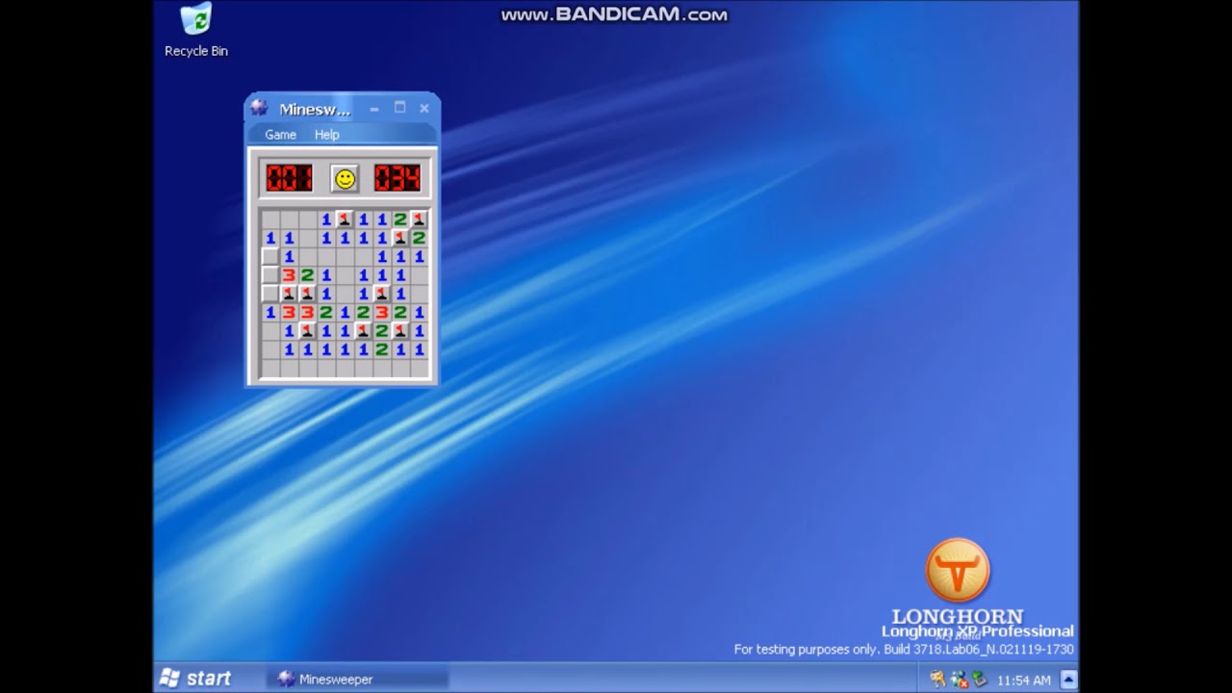Click the green 2 in the top row

pos(400,219)
